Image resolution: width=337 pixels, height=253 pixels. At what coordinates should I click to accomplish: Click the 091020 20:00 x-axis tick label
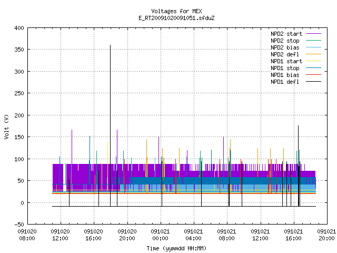127,235
